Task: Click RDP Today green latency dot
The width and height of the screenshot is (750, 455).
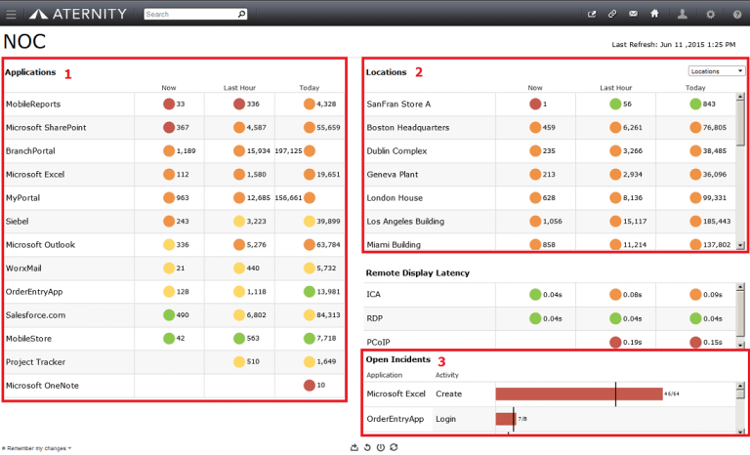Action: pyautogui.click(x=695, y=318)
